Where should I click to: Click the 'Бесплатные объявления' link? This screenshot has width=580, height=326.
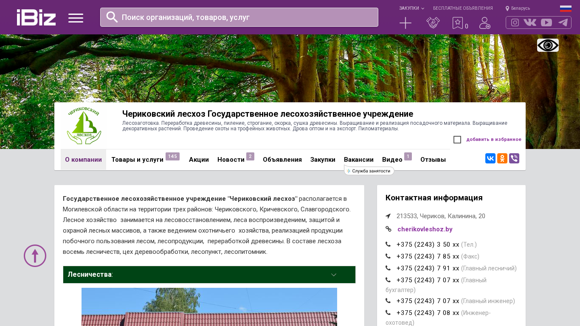[463, 8]
